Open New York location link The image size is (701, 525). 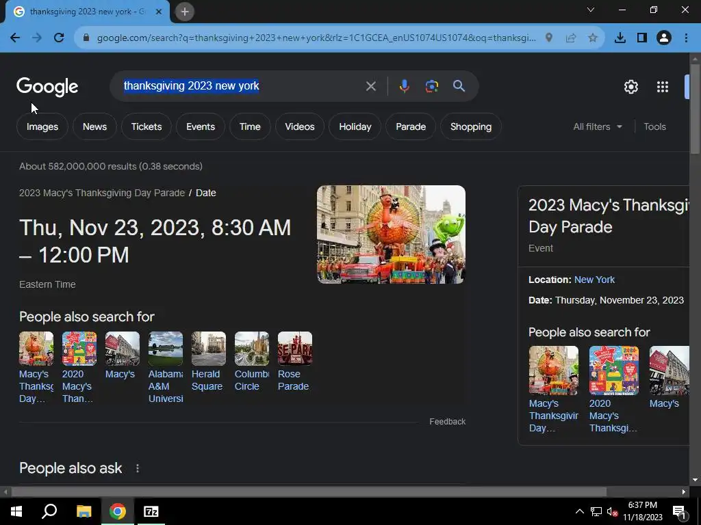pyautogui.click(x=594, y=280)
